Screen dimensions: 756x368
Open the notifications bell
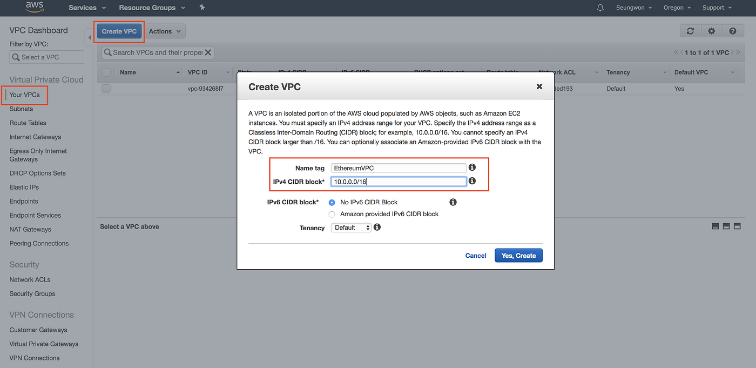pos(600,8)
